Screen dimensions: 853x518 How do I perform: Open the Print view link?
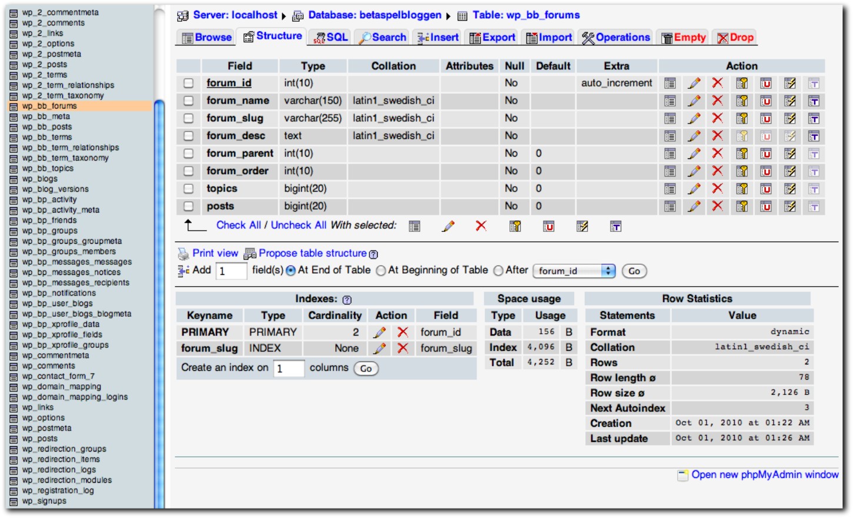(215, 253)
